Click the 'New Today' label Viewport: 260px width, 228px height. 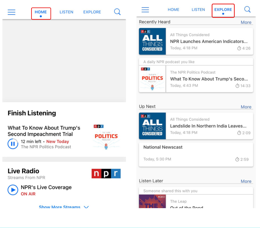point(58,141)
